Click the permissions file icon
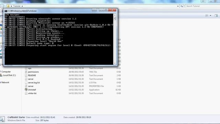This screenshot has height=124, width=220. (x=26, y=72)
